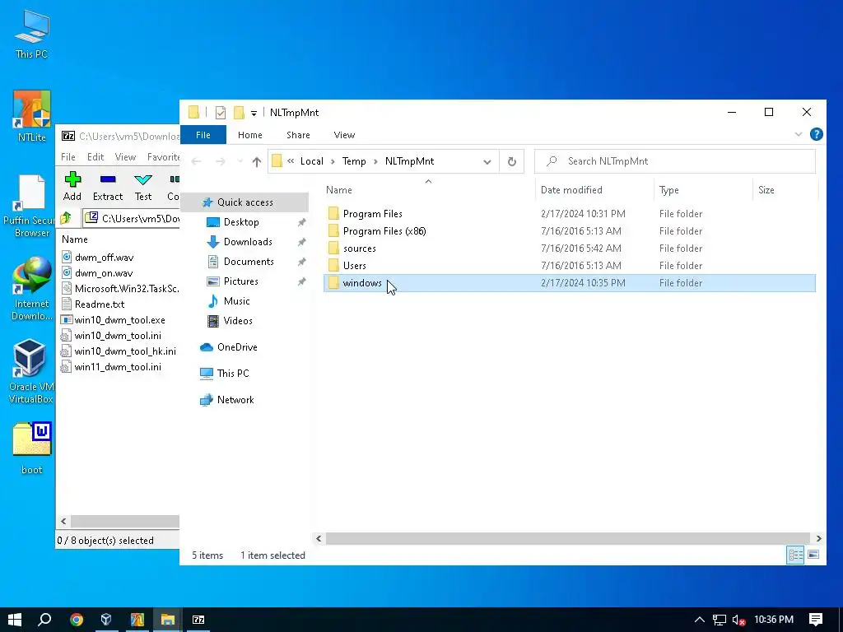Click the Explorer horizontal scrollbar
Image resolution: width=843 pixels, height=632 pixels.
point(568,538)
